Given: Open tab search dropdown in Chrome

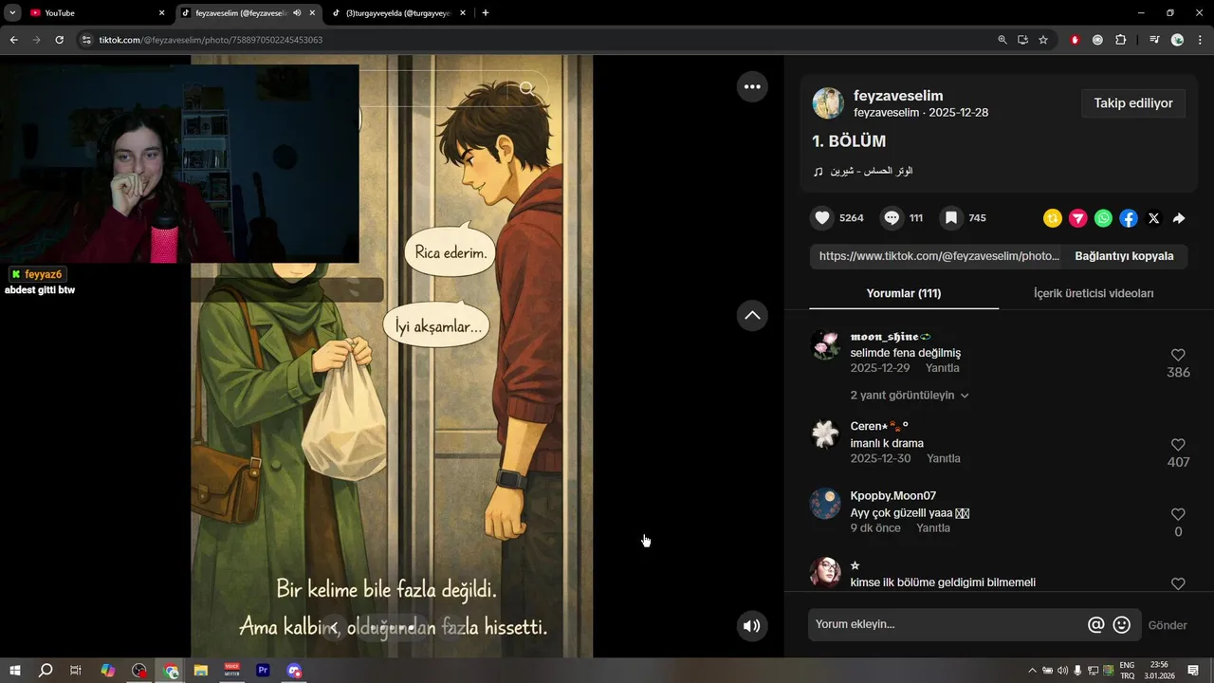Looking at the screenshot, I should pyautogui.click(x=12, y=13).
